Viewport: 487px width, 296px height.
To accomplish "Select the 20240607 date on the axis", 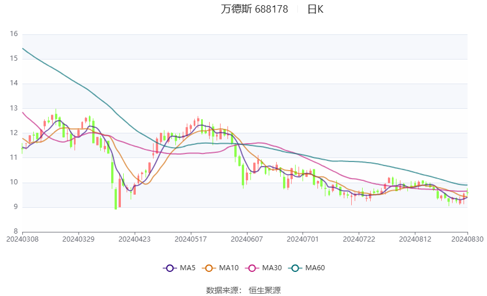I will coord(246,238).
